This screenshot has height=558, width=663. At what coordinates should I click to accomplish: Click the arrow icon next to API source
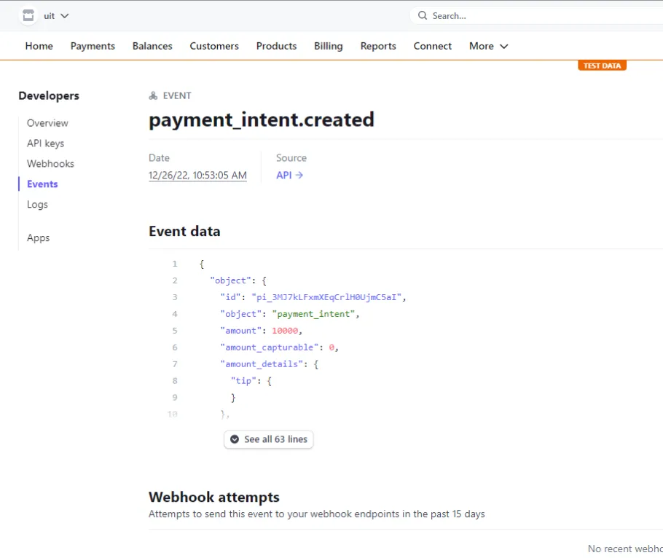pos(299,176)
